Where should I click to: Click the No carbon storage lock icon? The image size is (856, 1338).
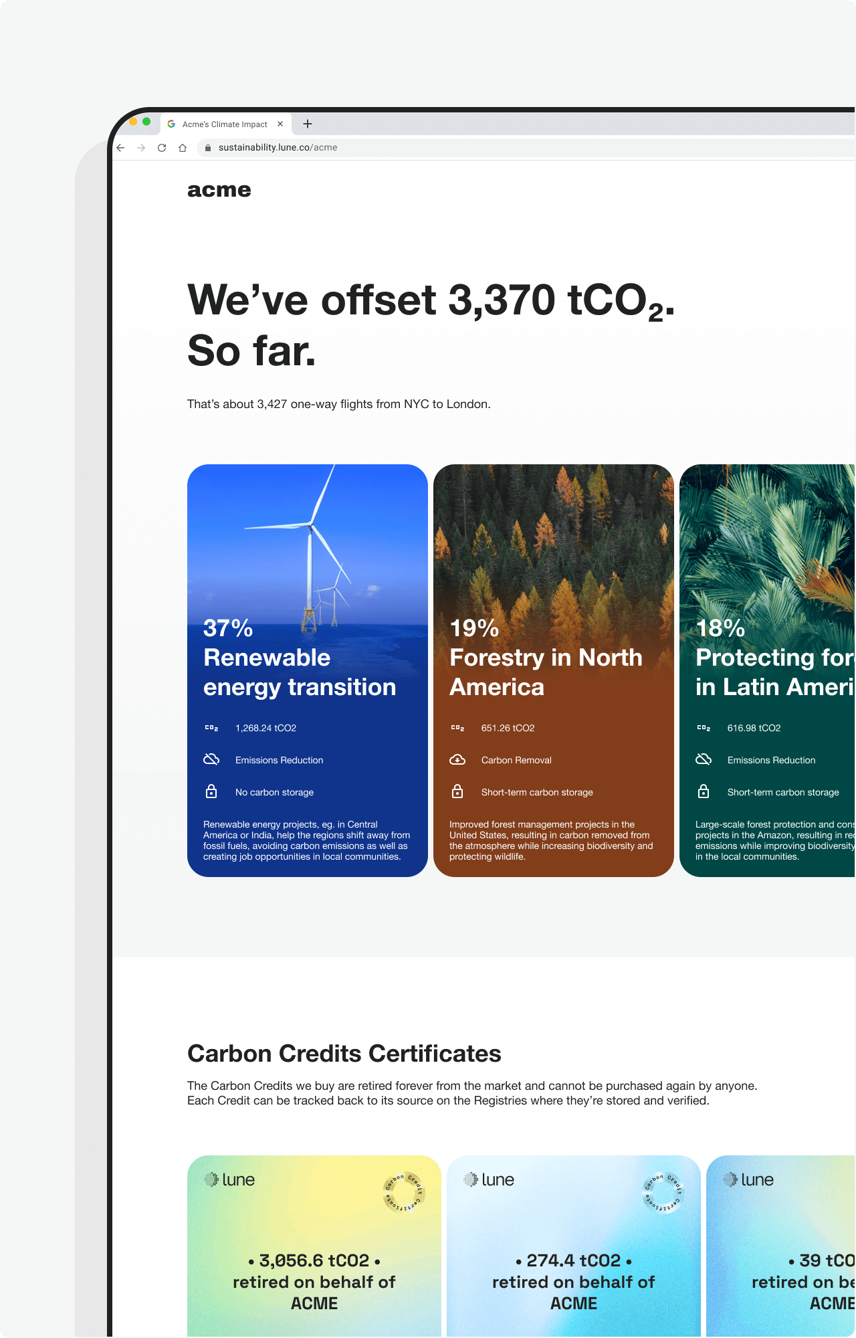[x=211, y=791]
